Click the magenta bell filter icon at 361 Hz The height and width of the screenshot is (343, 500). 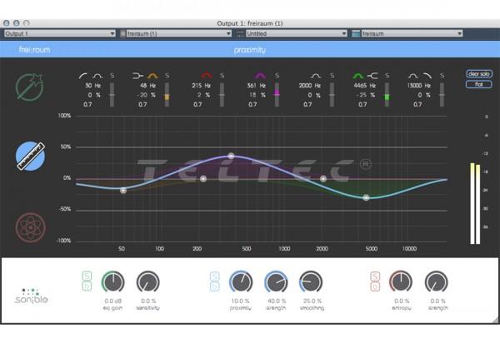pyautogui.click(x=259, y=76)
